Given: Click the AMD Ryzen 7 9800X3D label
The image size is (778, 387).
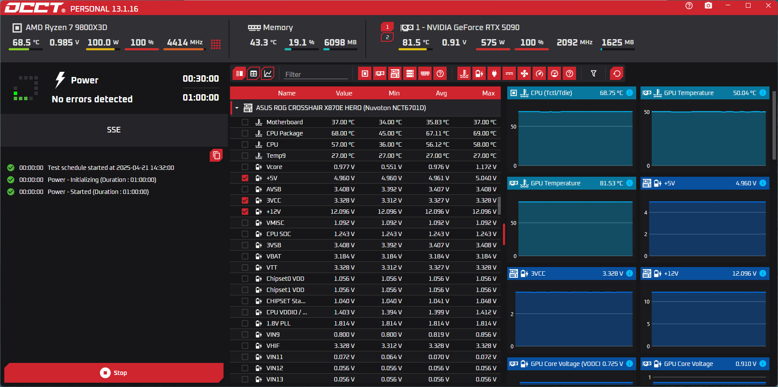Looking at the screenshot, I should click(x=67, y=28).
